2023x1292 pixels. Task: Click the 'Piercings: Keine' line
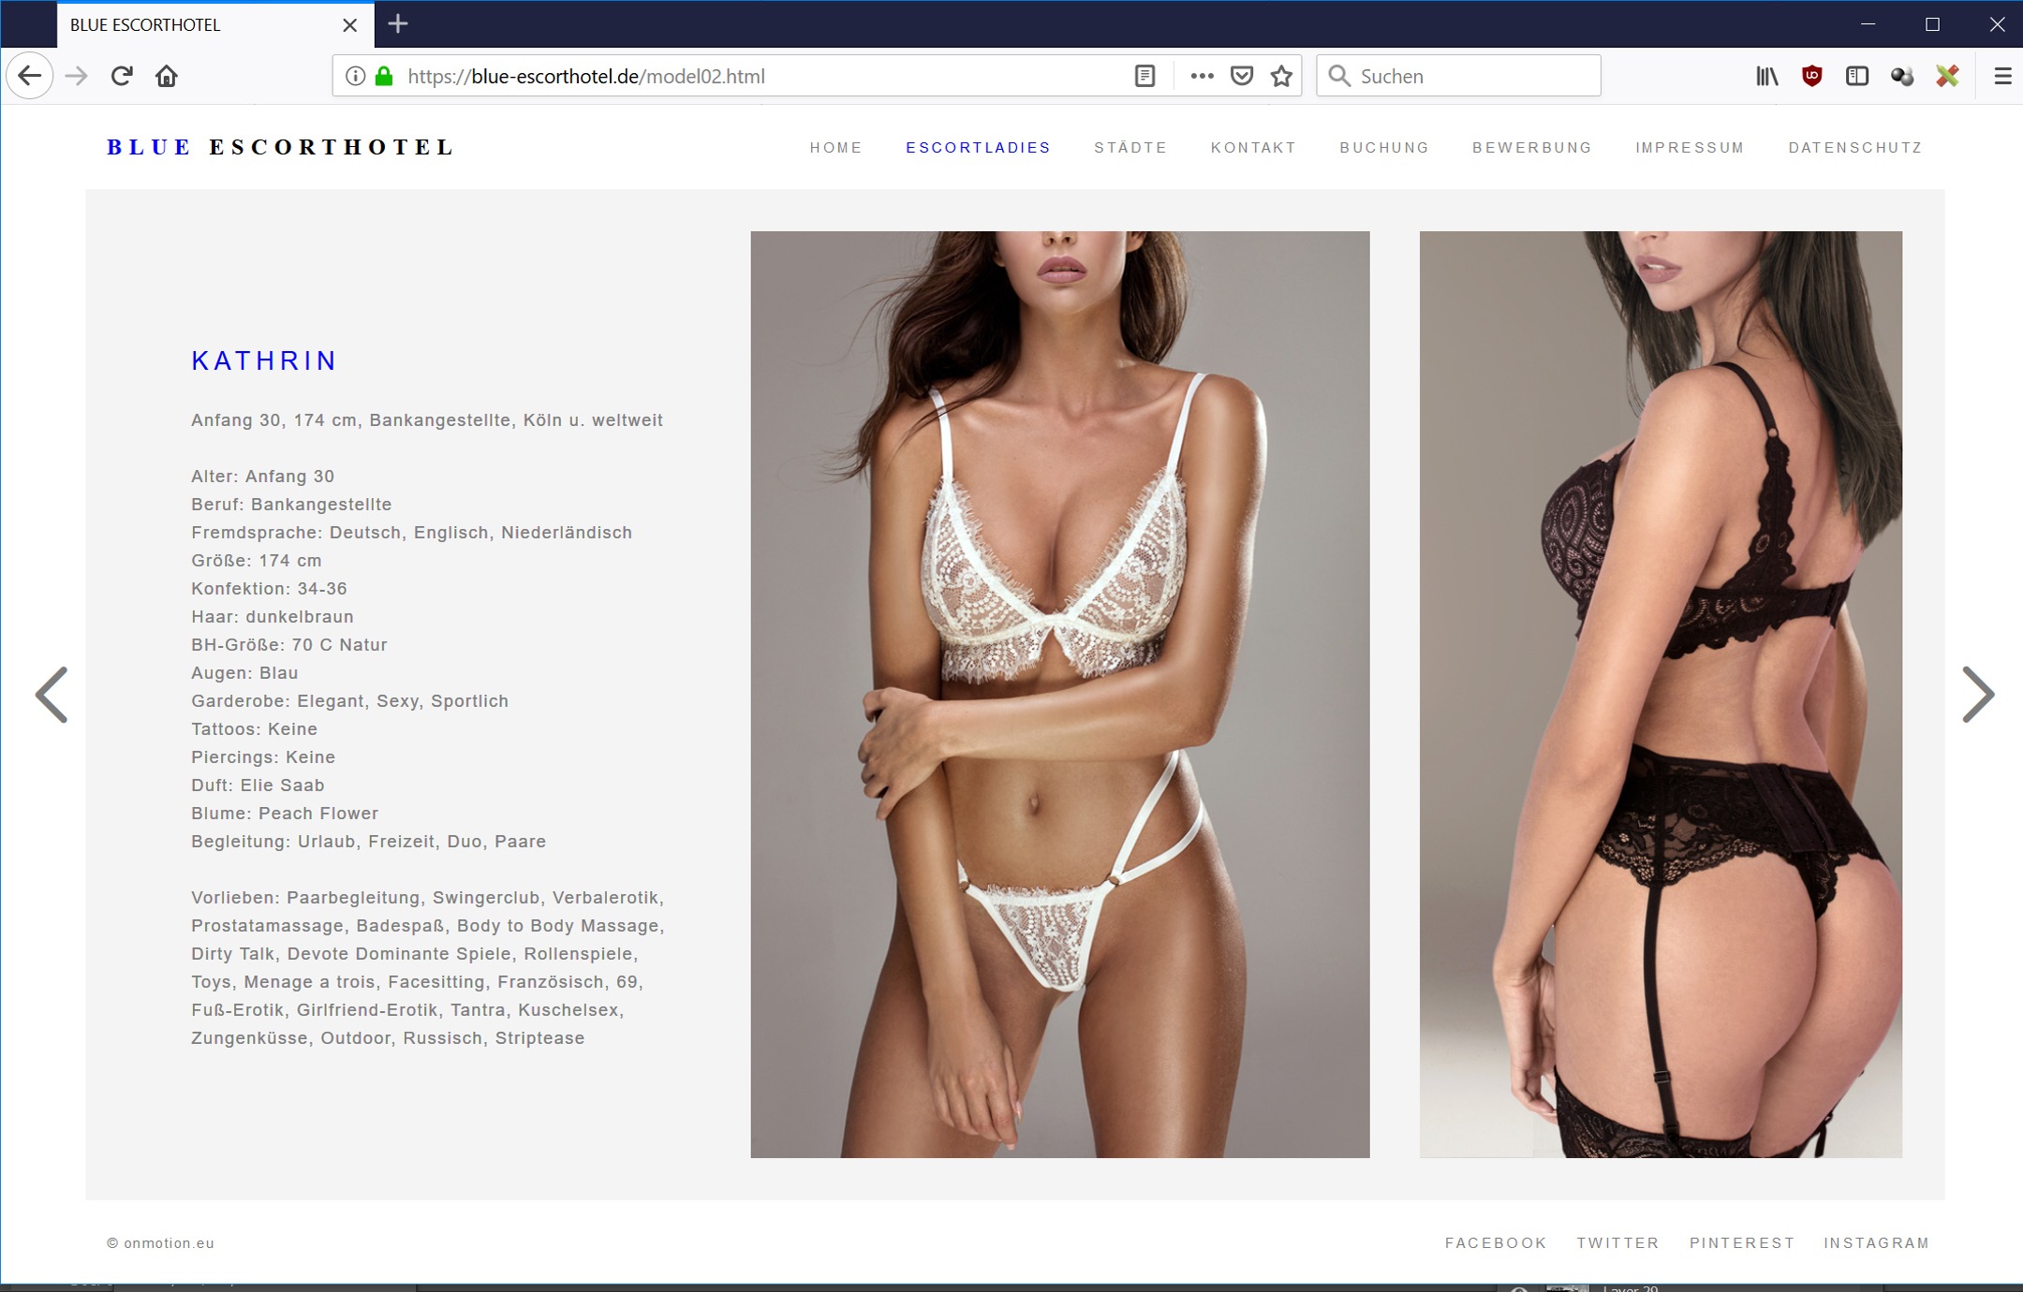(x=263, y=757)
